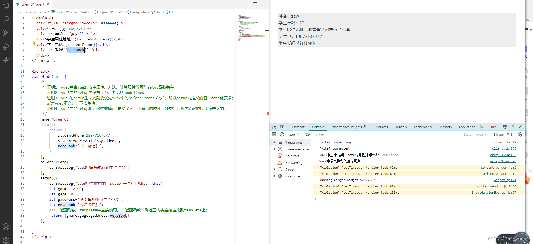Open the Network tab in DevTools

(x=401, y=127)
